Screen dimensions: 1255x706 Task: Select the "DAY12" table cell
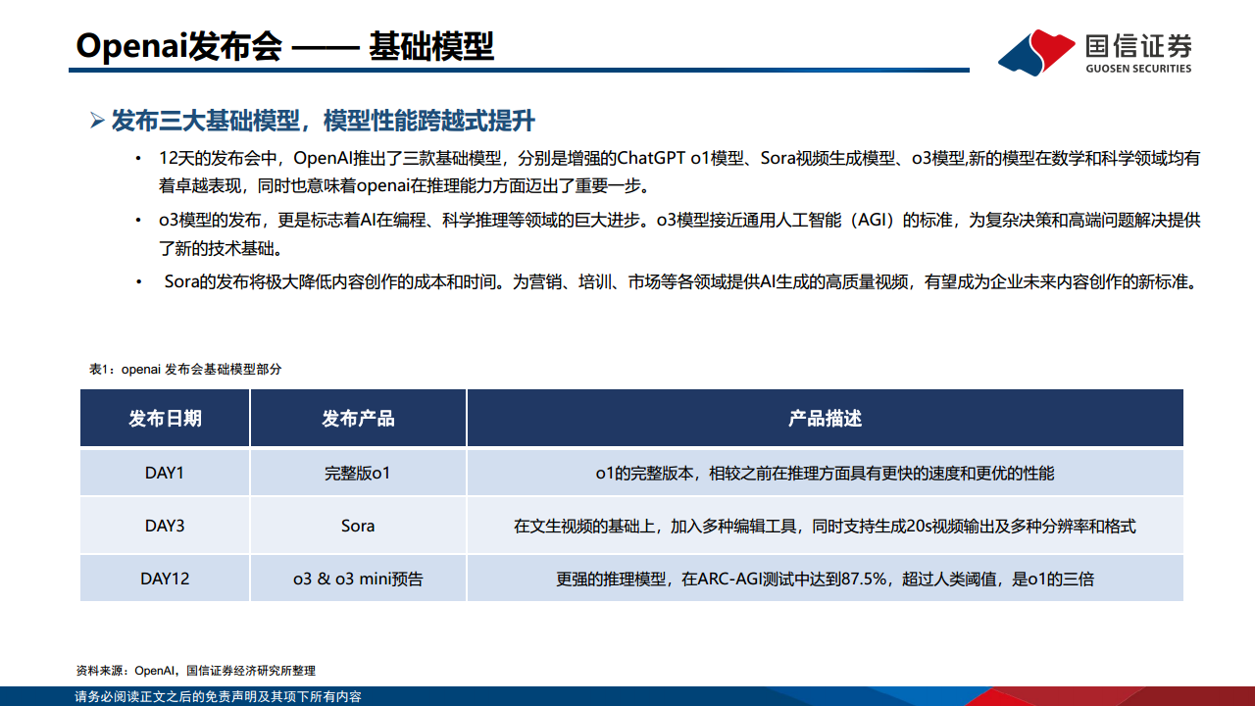tap(165, 579)
